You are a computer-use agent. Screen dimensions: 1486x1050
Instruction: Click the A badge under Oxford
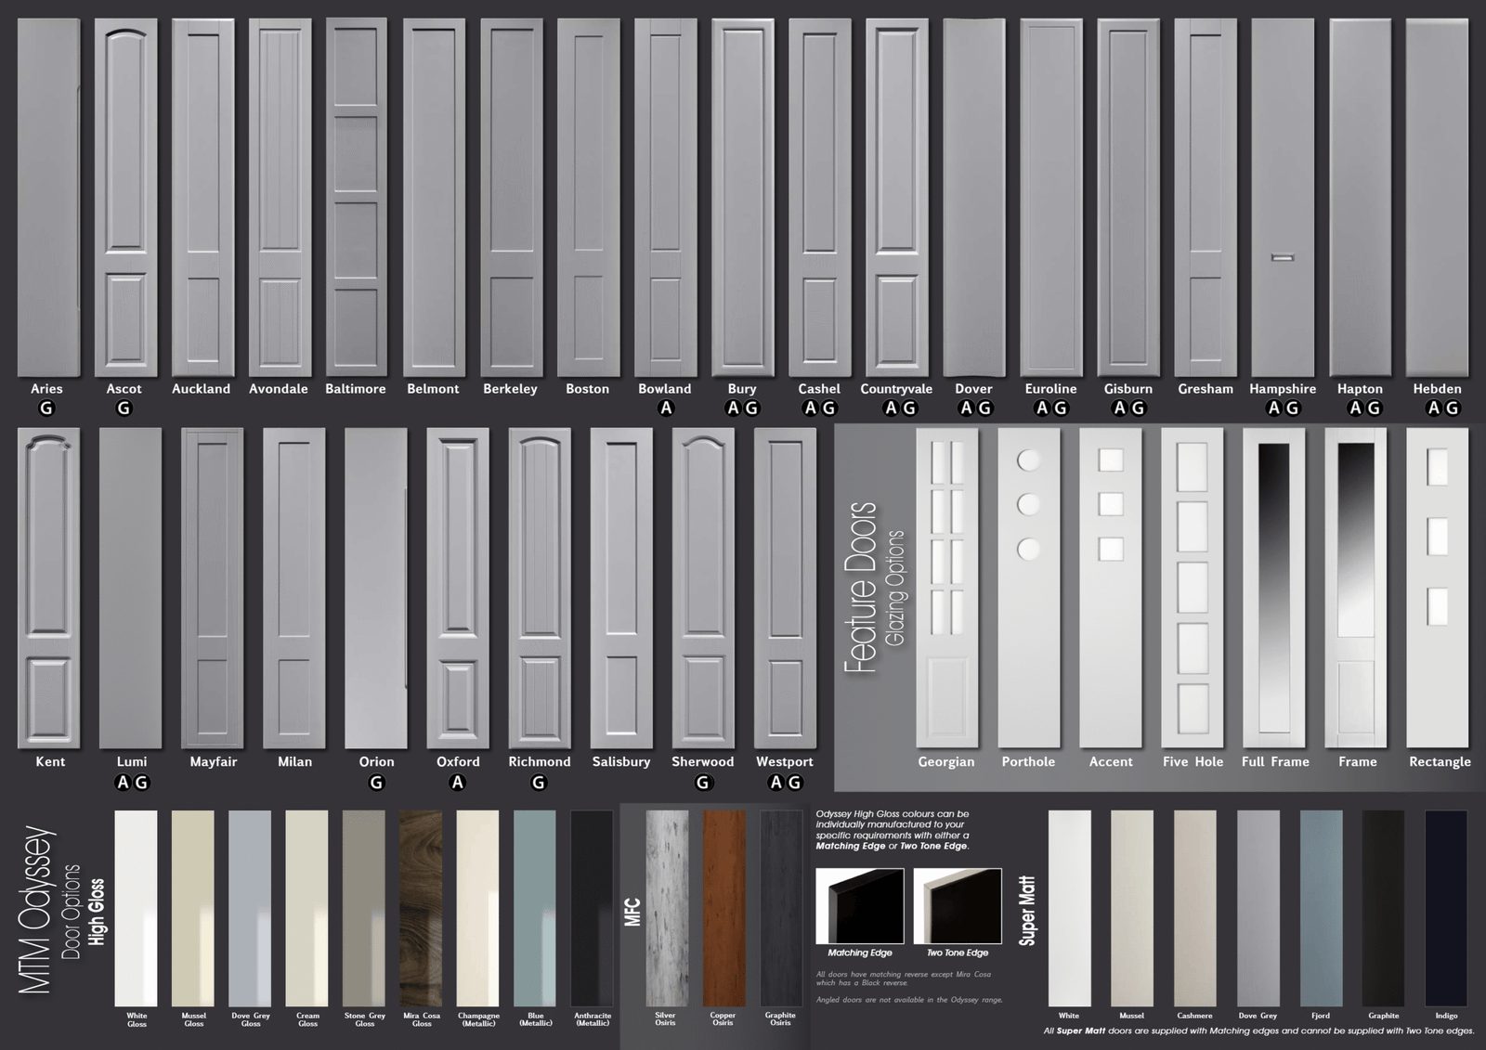(x=457, y=783)
